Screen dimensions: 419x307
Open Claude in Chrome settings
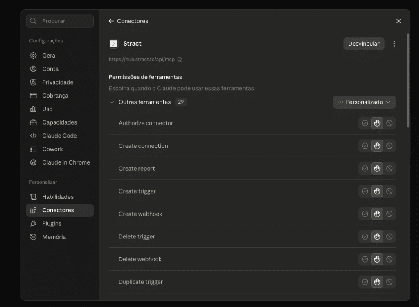pyautogui.click(x=60, y=162)
